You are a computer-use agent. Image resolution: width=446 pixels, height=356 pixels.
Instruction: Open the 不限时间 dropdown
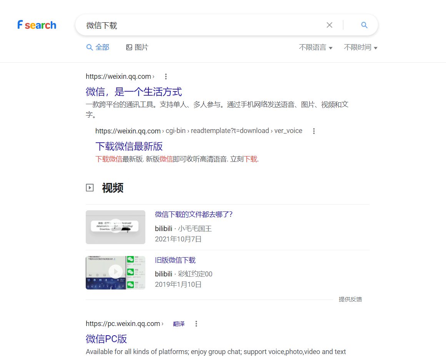pyautogui.click(x=361, y=48)
